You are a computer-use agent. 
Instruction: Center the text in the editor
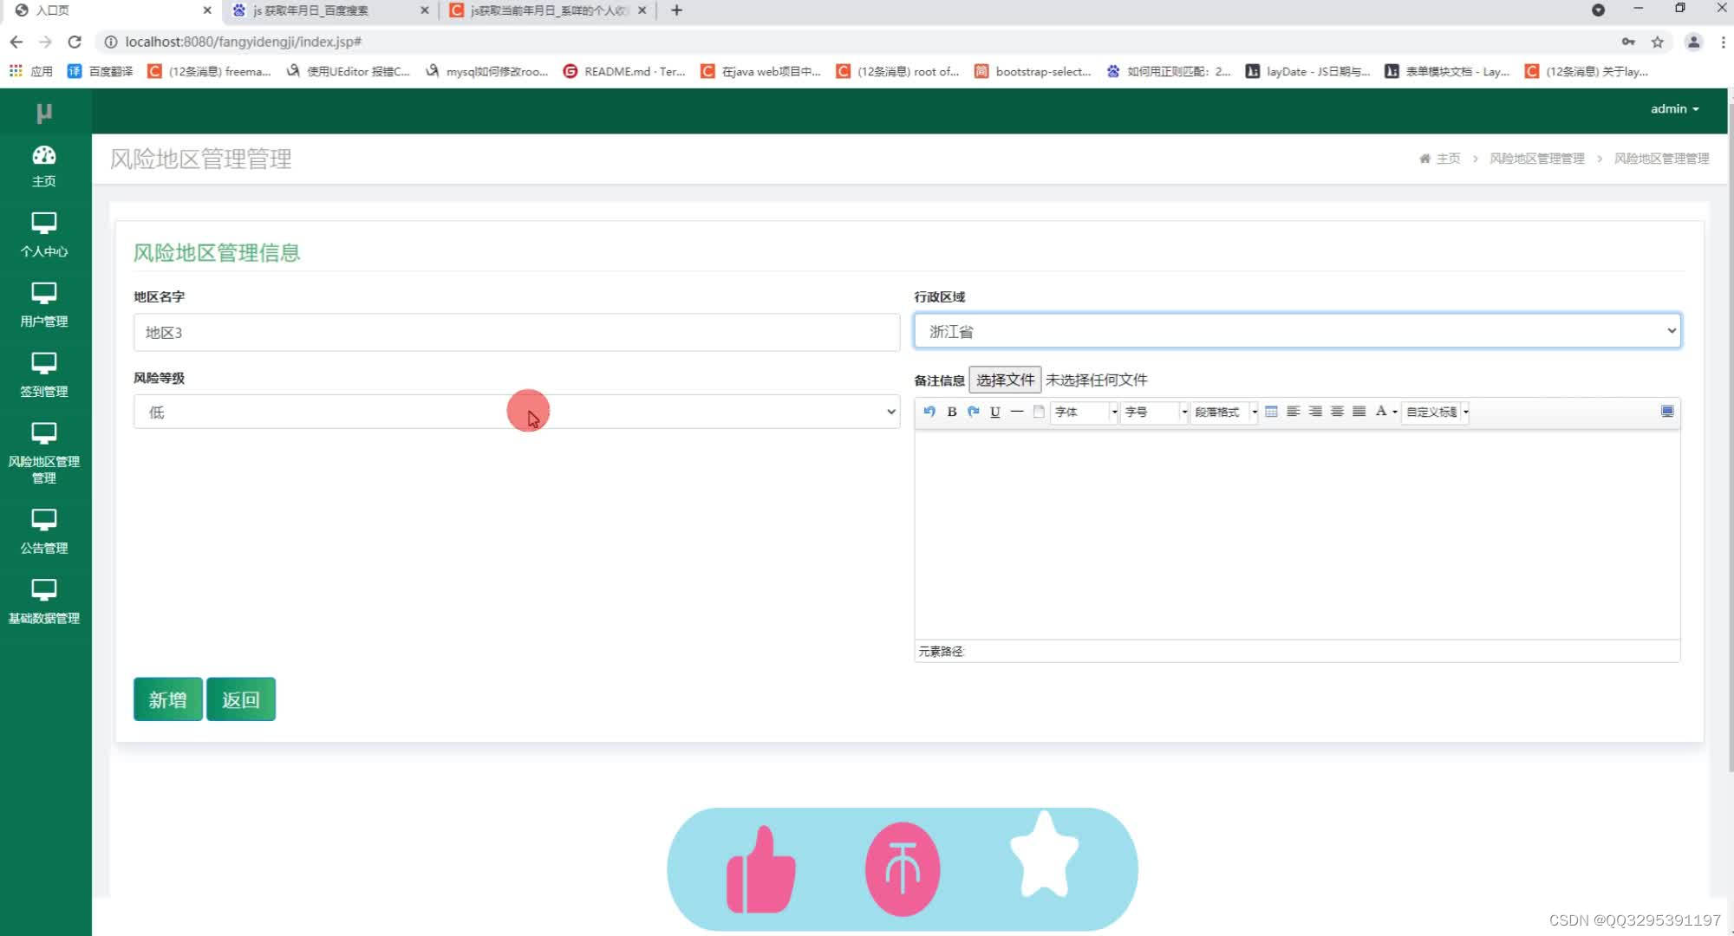[x=1337, y=412]
